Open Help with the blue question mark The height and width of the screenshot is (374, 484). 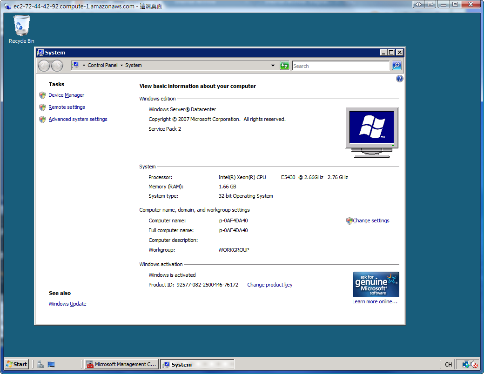click(399, 79)
